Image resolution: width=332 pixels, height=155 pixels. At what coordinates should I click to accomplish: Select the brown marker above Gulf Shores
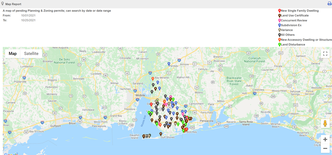click(161, 134)
